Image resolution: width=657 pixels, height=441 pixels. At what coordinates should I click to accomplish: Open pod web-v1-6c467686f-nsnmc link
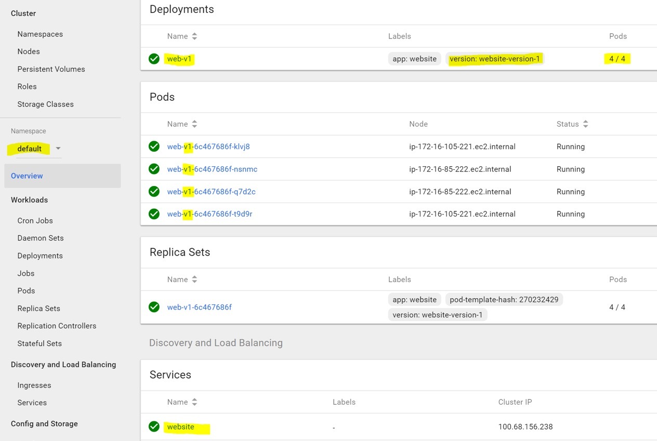pos(212,169)
